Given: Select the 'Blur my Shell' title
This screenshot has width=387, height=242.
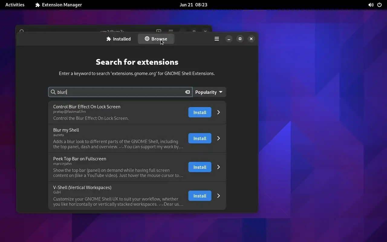Looking at the screenshot, I should [66, 130].
